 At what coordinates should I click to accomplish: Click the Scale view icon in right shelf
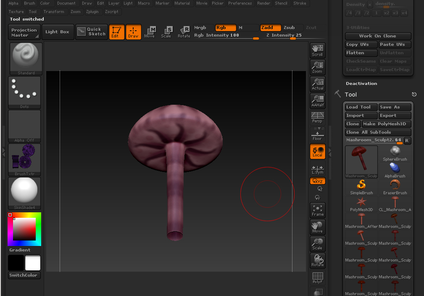[317, 244]
